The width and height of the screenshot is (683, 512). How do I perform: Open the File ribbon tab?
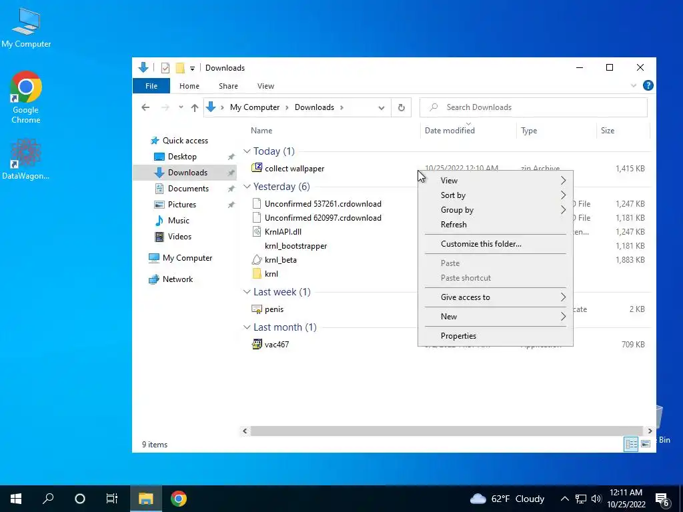click(x=151, y=86)
